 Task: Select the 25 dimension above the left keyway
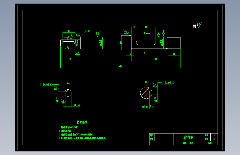[69, 31]
